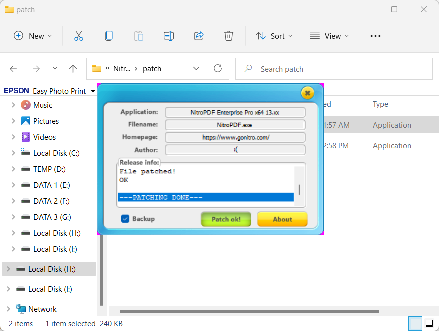
Task: Expand TEMP (D:) drive node
Action: click(13, 169)
